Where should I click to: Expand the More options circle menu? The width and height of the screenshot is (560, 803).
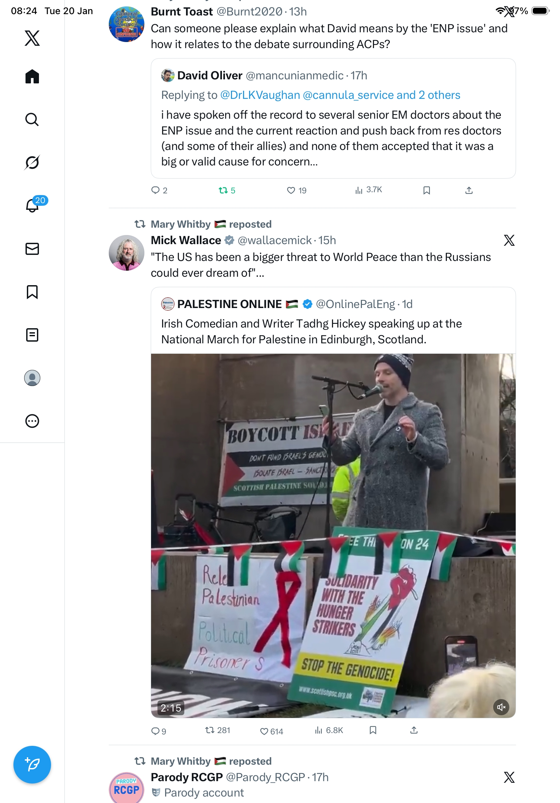(x=32, y=421)
